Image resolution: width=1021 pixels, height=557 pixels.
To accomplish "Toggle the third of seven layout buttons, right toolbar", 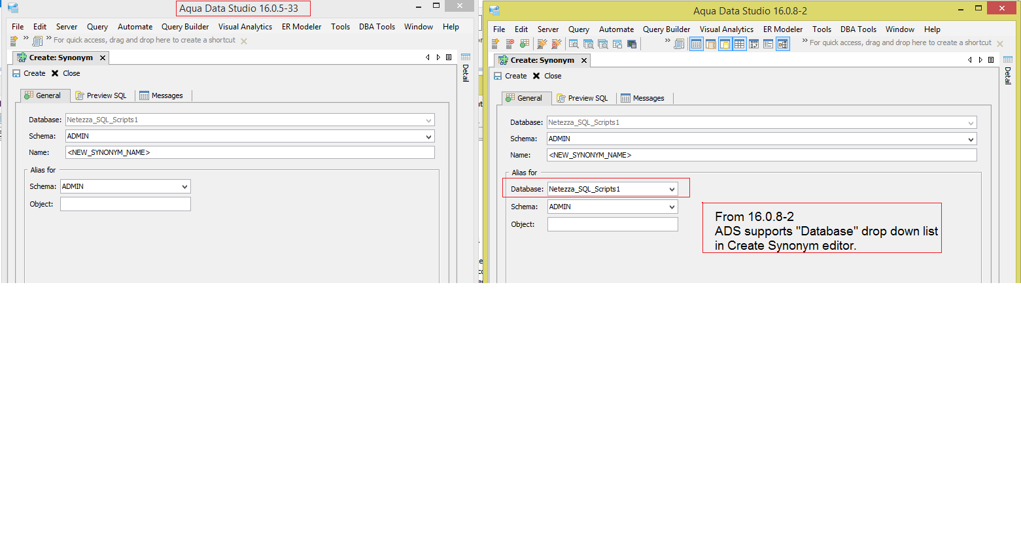I will pos(725,44).
